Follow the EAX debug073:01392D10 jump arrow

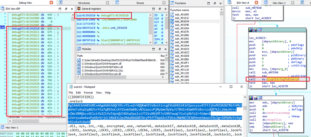click(98, 16)
